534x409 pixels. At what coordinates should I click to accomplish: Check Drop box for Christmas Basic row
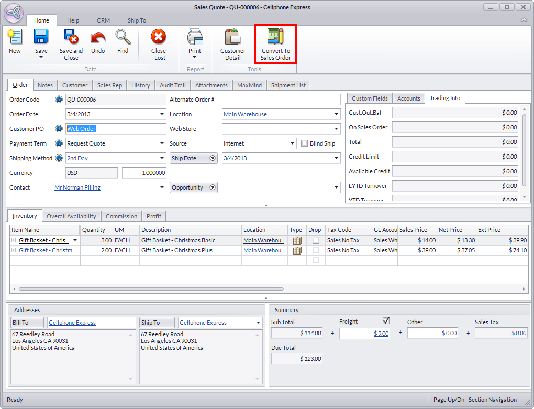pos(316,240)
